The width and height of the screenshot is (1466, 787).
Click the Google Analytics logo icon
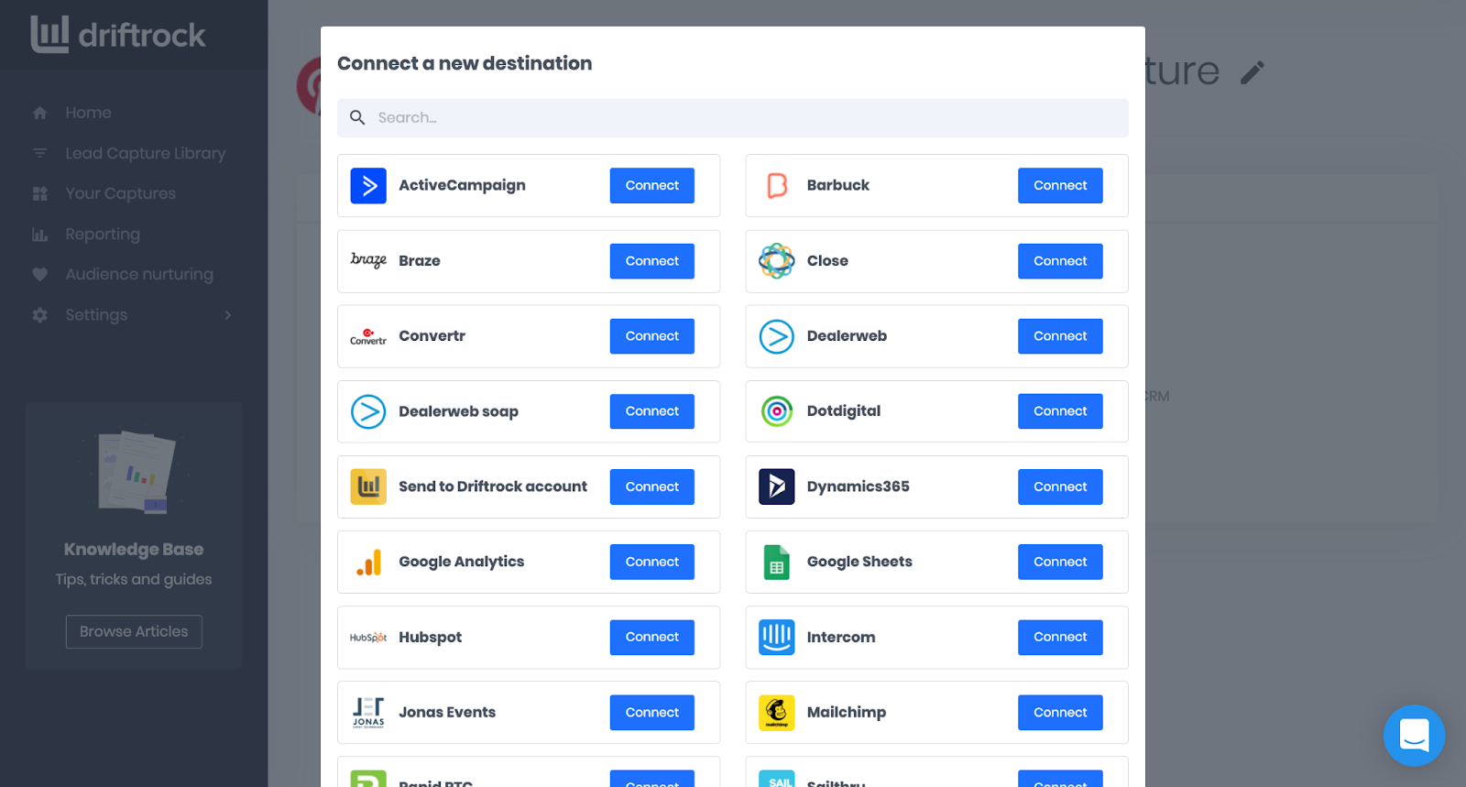tap(368, 563)
